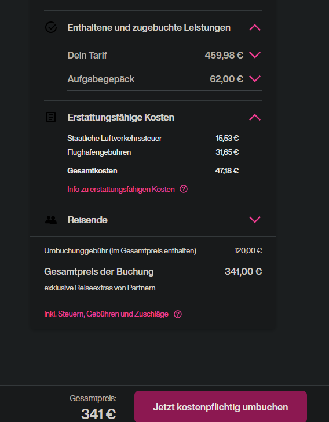This screenshot has height=422, width=329.
Task: Open help icon next to erstattungsfähigen Kosten info
Action: point(184,189)
